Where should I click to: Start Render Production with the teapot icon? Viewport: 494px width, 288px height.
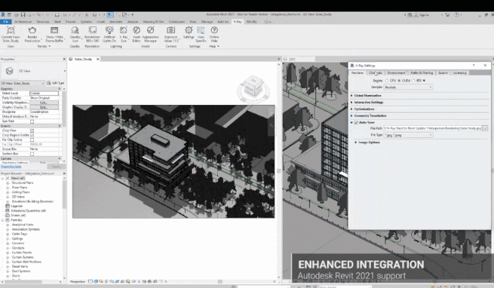[x=32, y=31]
